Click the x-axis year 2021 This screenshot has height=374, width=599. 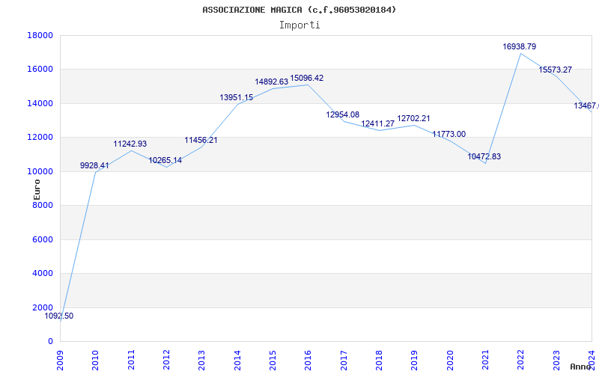485,361
